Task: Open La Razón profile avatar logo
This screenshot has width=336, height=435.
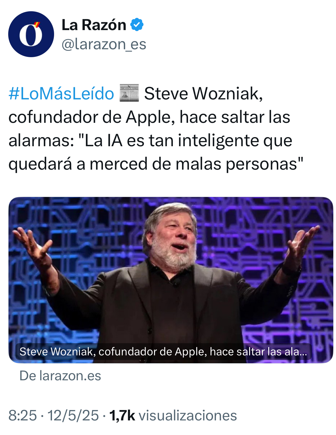Action: tap(31, 34)
